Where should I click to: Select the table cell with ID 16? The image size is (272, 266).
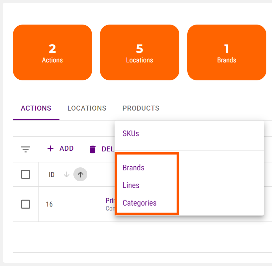click(x=49, y=204)
